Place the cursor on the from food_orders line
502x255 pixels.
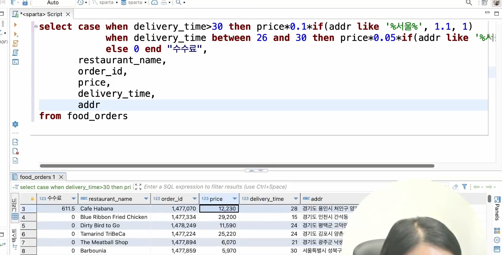(x=84, y=116)
